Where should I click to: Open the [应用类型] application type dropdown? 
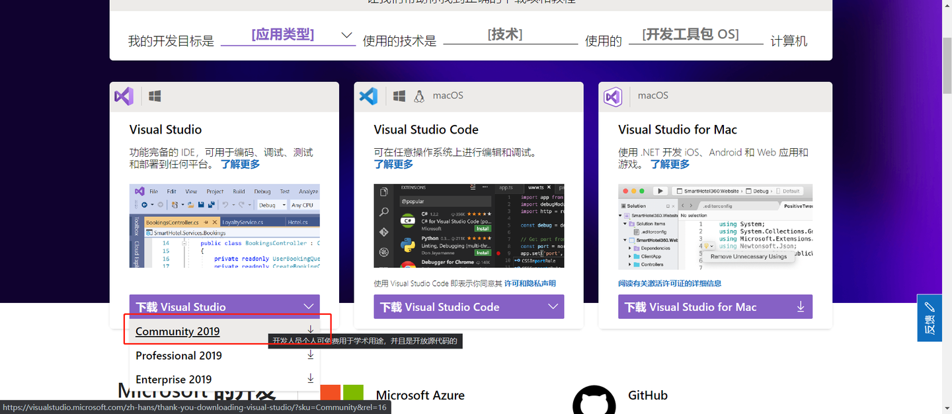pos(288,34)
